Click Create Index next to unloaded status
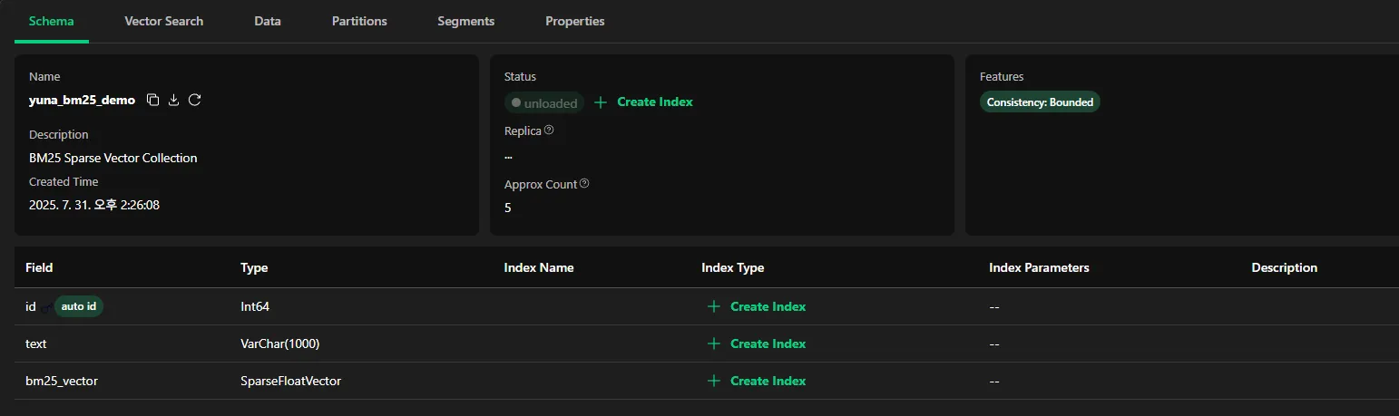 tap(644, 102)
